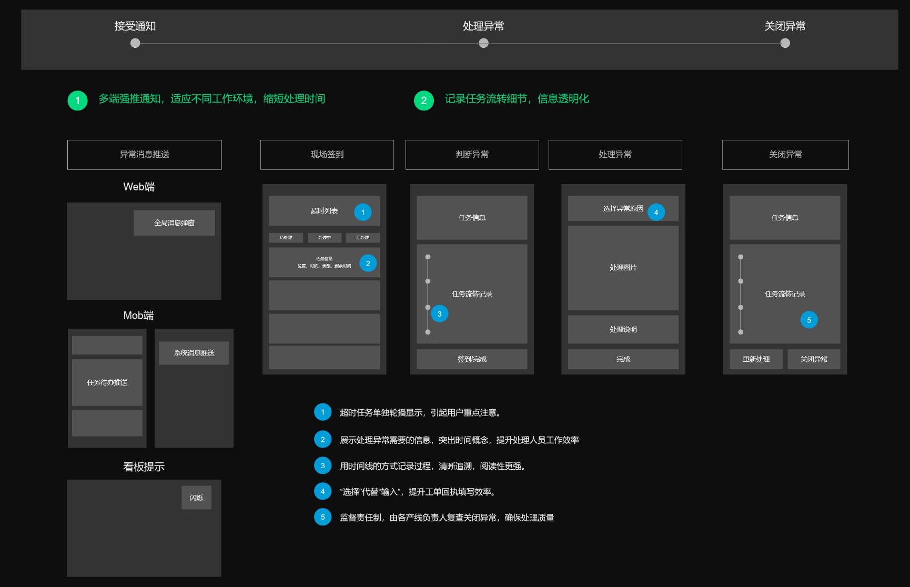Select the green badge 1 beside 多端强推通知

coord(78,100)
